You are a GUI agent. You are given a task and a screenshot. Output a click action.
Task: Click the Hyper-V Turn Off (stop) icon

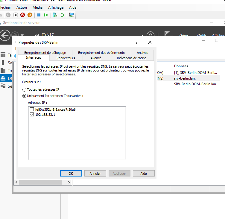pos(16,15)
